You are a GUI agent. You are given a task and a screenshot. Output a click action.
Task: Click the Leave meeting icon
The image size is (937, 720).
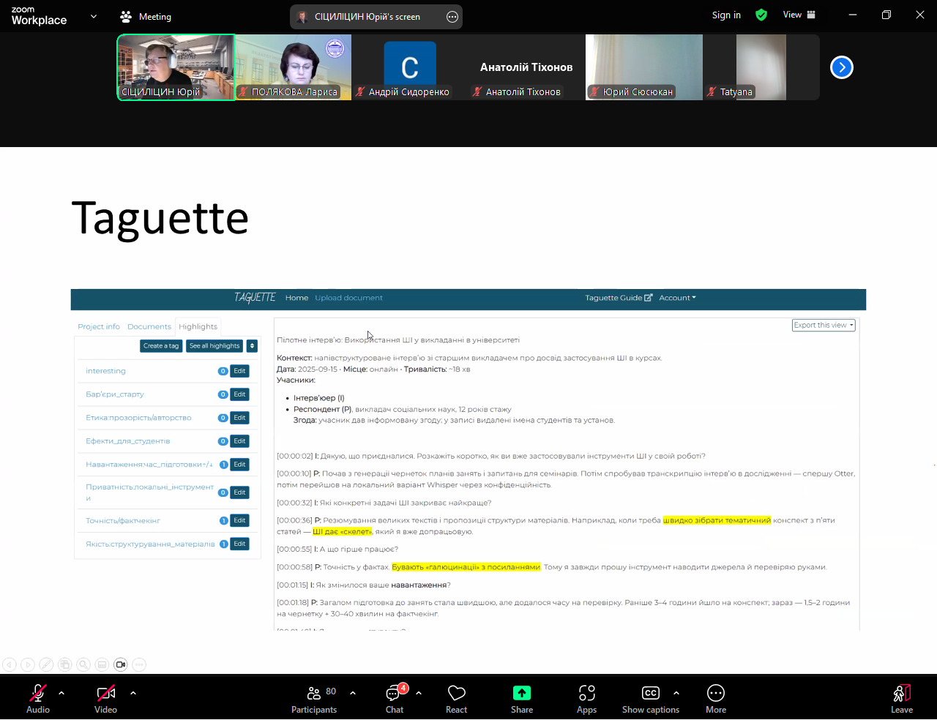pos(901,694)
